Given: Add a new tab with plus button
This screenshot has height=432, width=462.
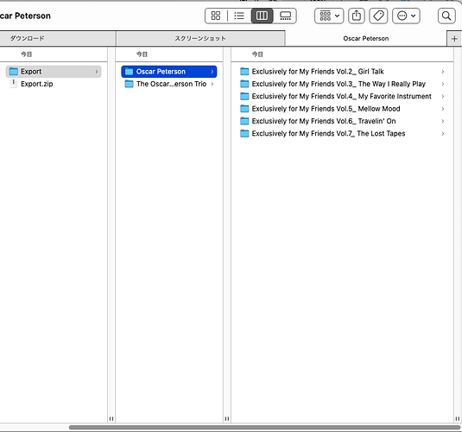Looking at the screenshot, I should pyautogui.click(x=454, y=39).
